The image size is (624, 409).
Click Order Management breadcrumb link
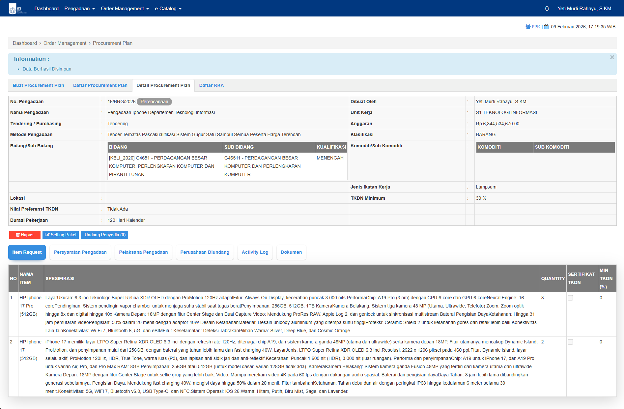pos(65,43)
